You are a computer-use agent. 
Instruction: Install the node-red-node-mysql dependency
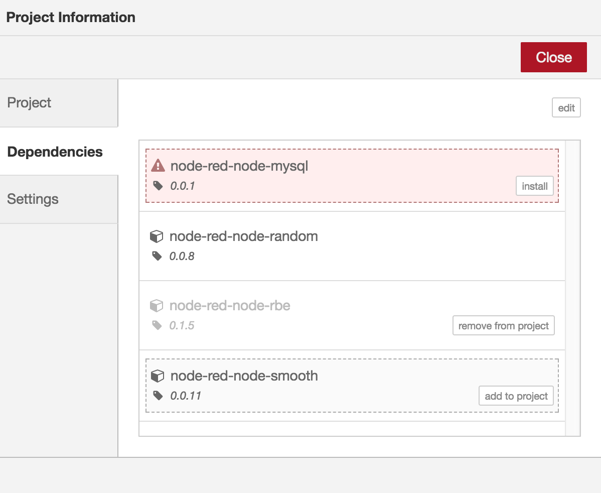click(x=534, y=186)
